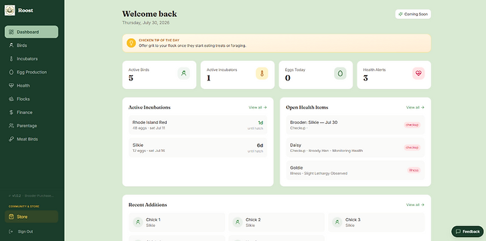
Task: Click the illness tag on Goldie row
Action: (414, 170)
